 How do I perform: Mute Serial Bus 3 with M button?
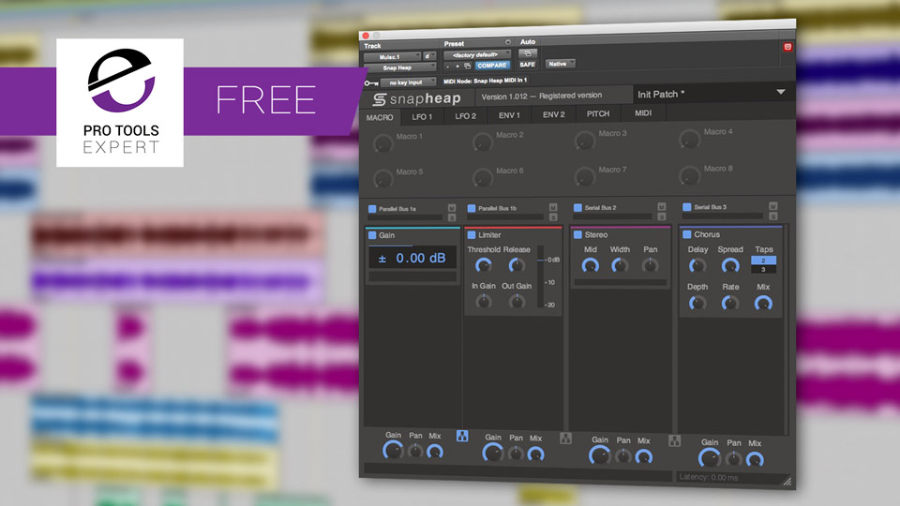click(x=772, y=206)
